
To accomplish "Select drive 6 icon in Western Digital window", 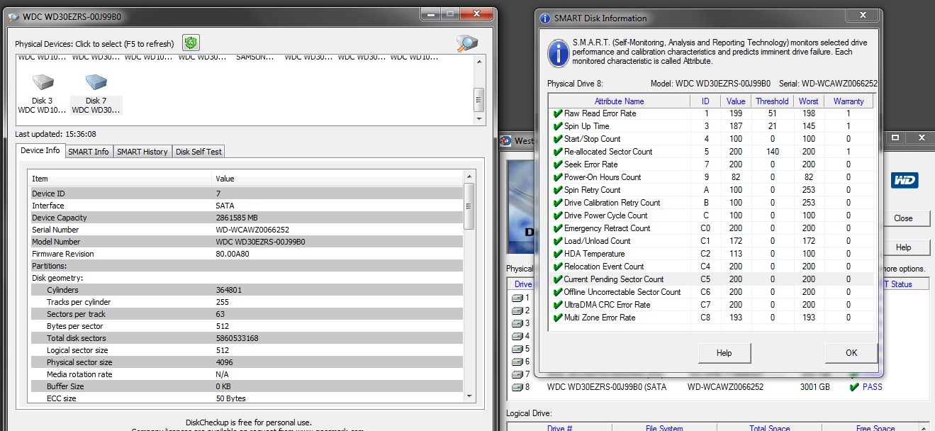I will point(517,362).
